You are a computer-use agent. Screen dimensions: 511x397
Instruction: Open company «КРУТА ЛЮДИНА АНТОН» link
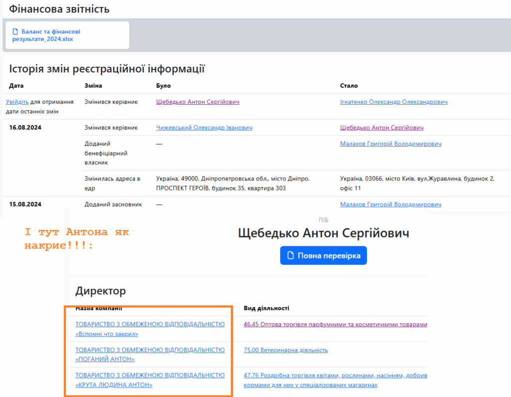(x=150, y=380)
